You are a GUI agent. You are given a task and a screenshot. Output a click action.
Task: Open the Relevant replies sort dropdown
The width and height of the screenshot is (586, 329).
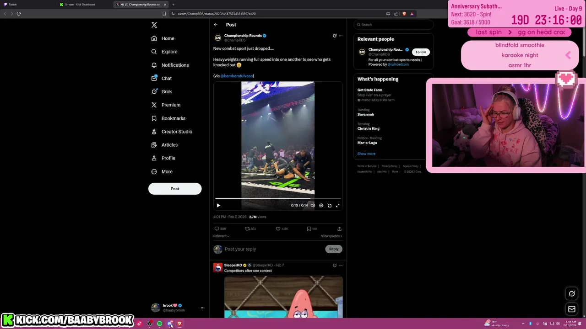pyautogui.click(x=221, y=236)
